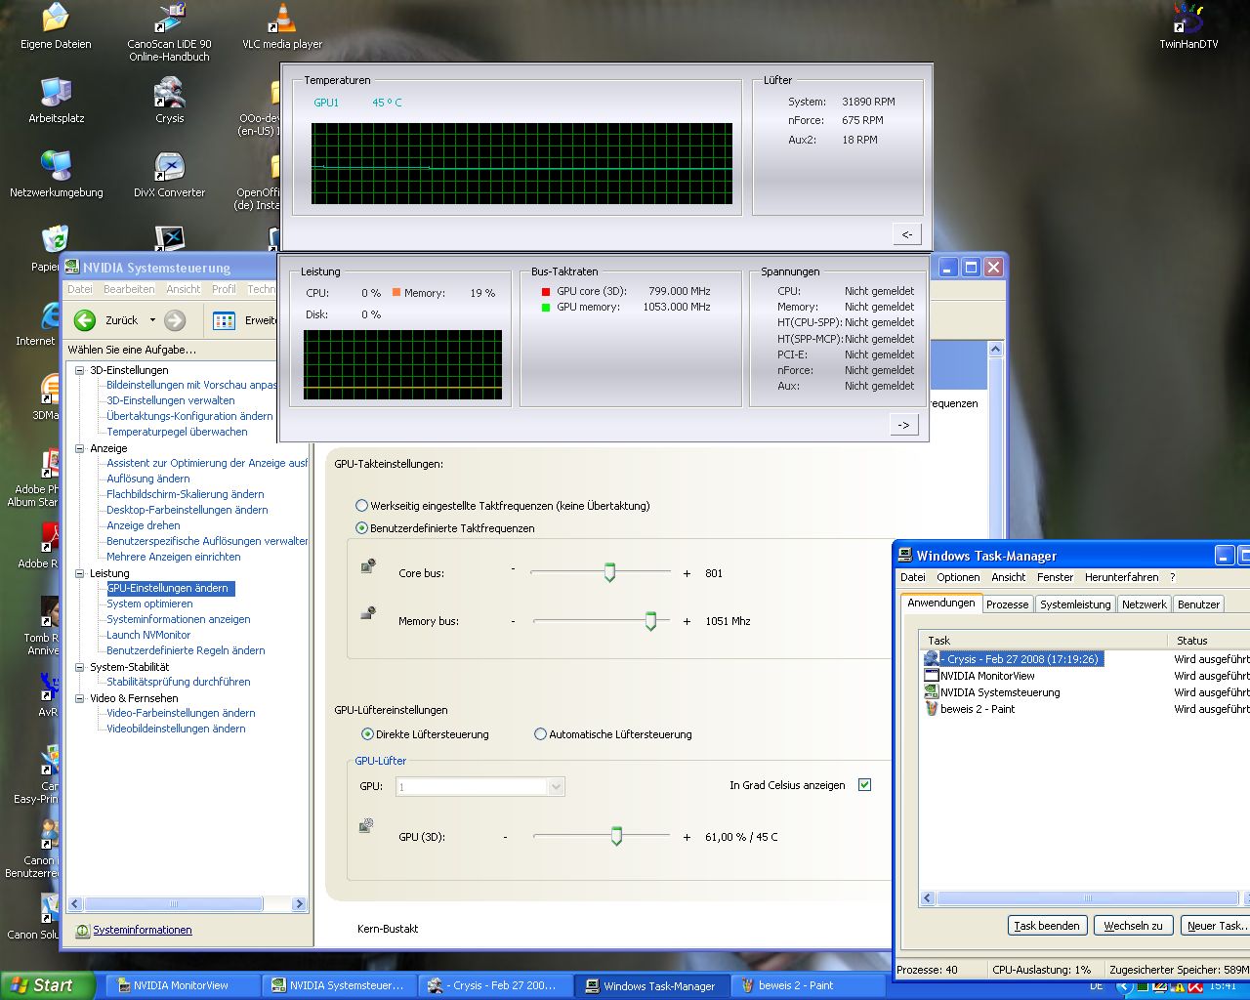Collapse the Leistung tree node

80,573
